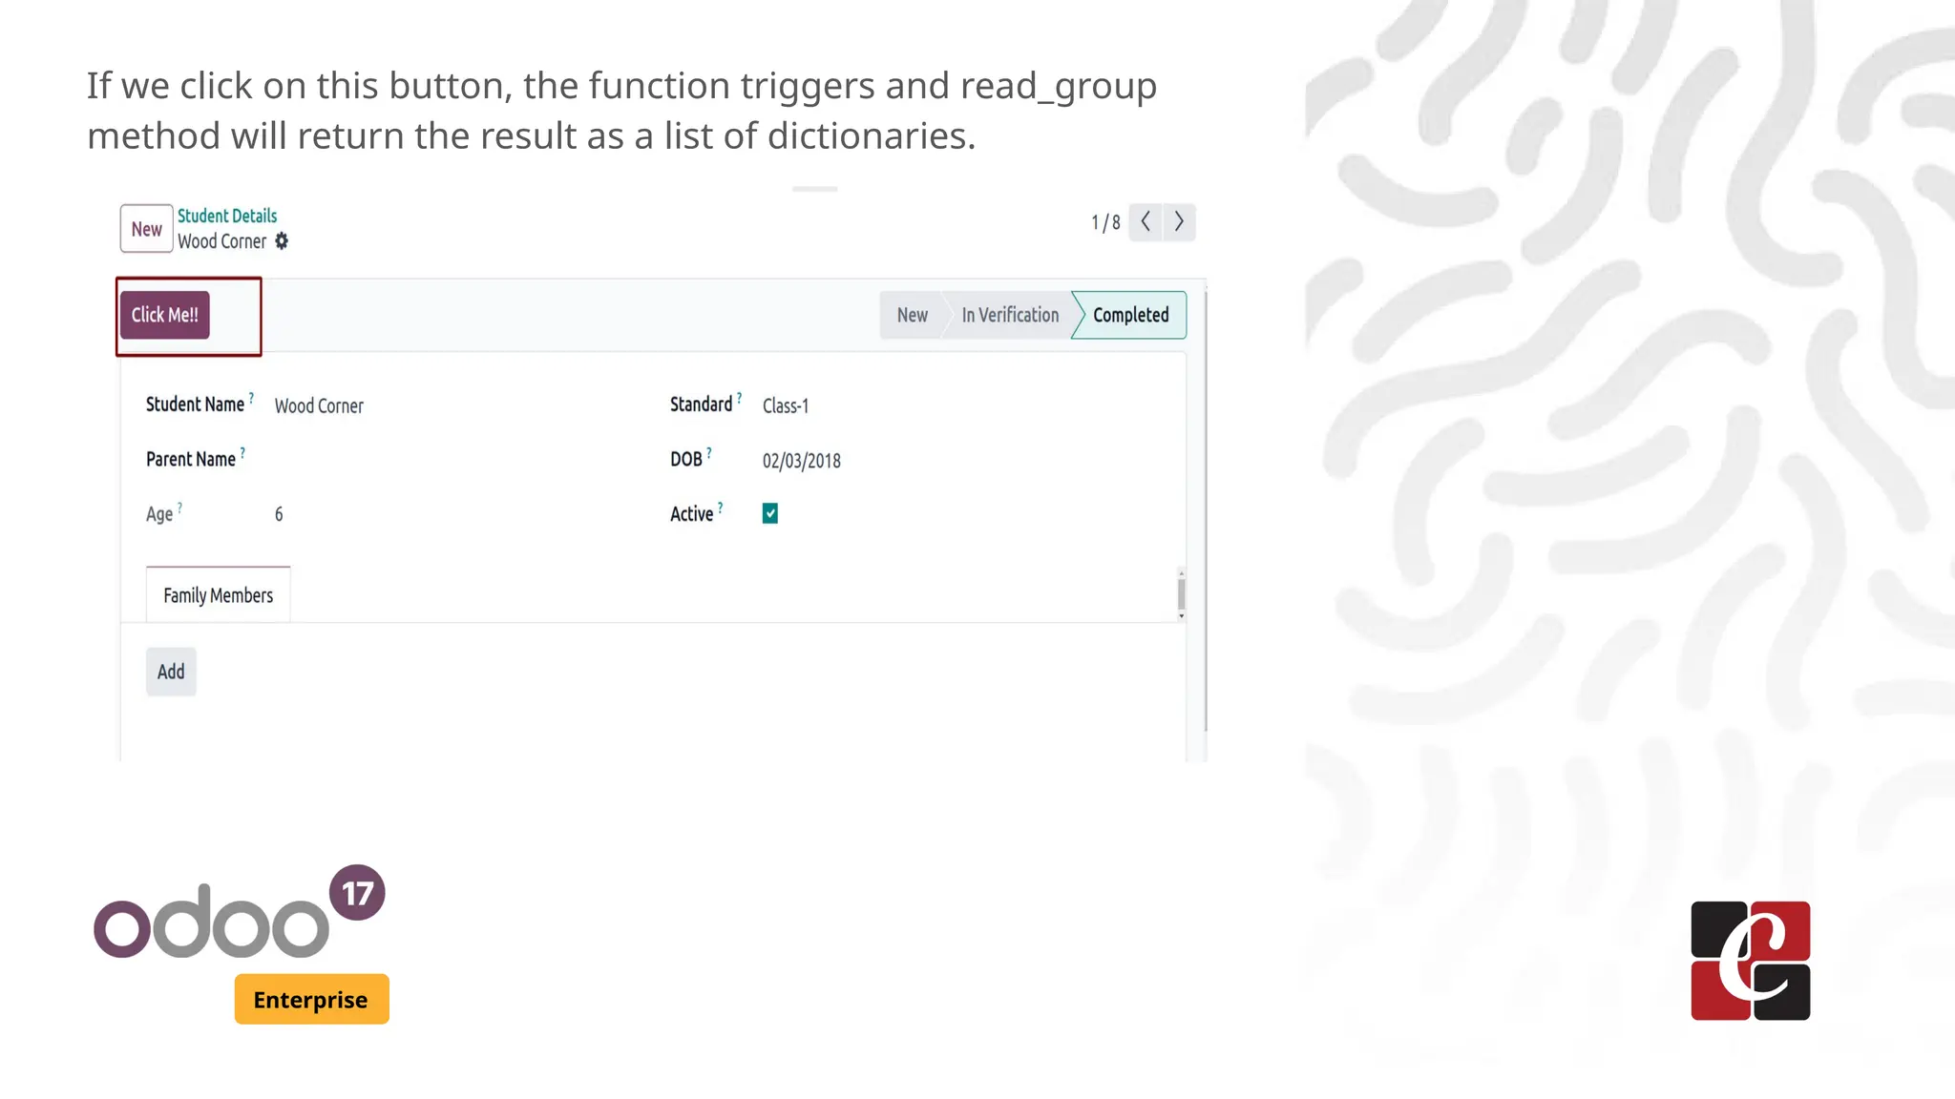Click the Wood Corner record title

pos(221,241)
